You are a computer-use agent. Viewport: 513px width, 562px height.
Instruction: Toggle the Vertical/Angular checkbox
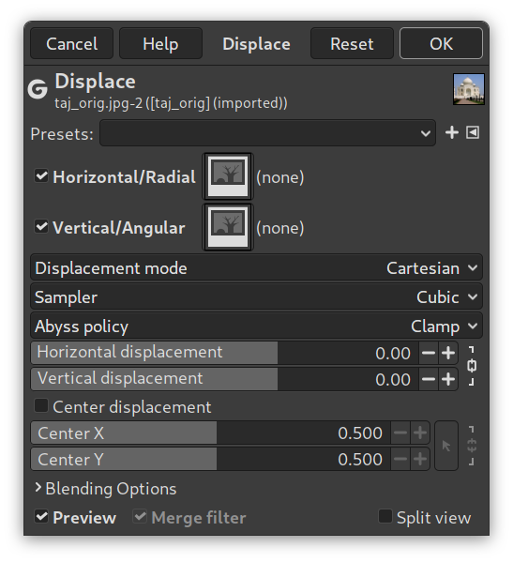pyautogui.click(x=41, y=226)
